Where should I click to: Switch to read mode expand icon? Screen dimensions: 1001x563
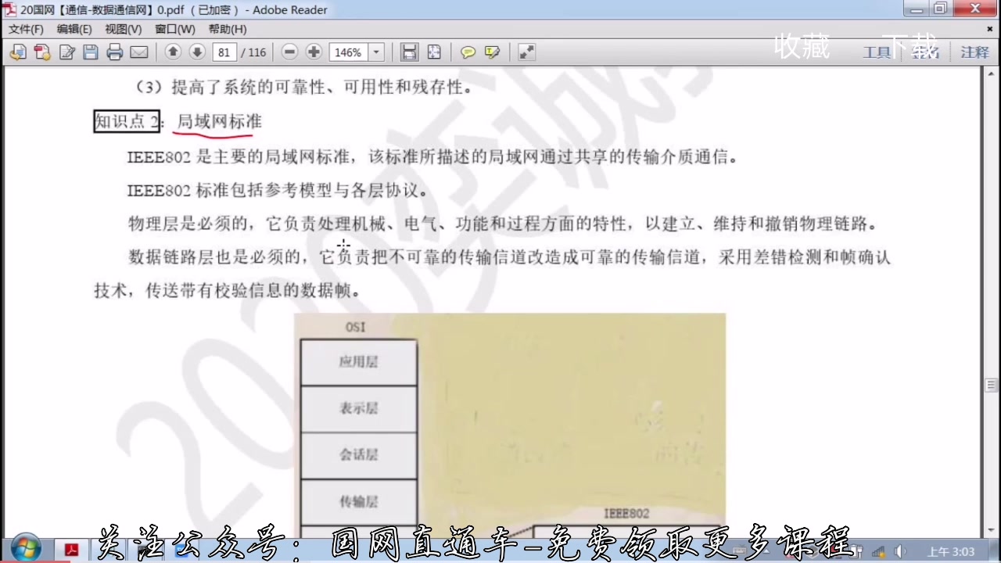click(x=526, y=52)
